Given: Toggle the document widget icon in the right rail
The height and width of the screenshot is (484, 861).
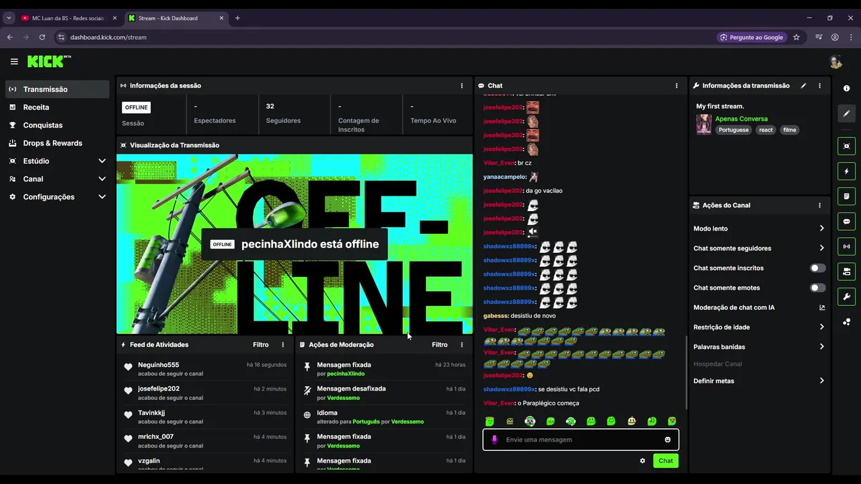Looking at the screenshot, I should pyautogui.click(x=846, y=196).
